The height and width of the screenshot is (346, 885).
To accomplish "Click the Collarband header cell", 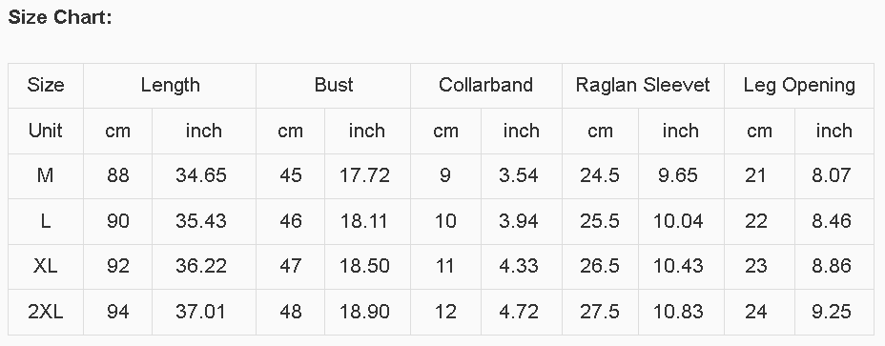I will (x=486, y=85).
